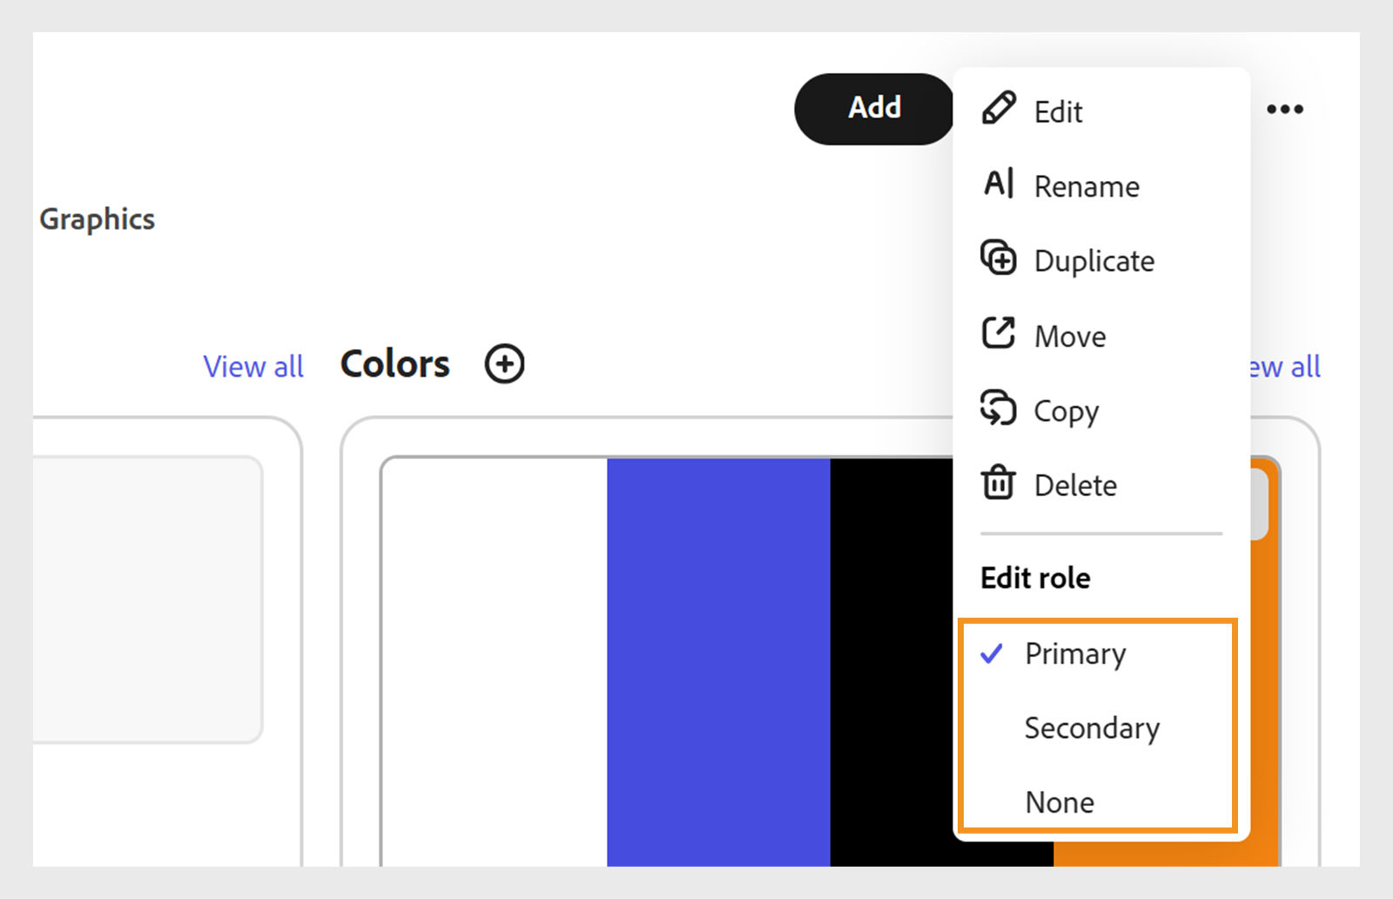Add a new color with plus icon
This screenshot has height=899, width=1393.
click(504, 364)
